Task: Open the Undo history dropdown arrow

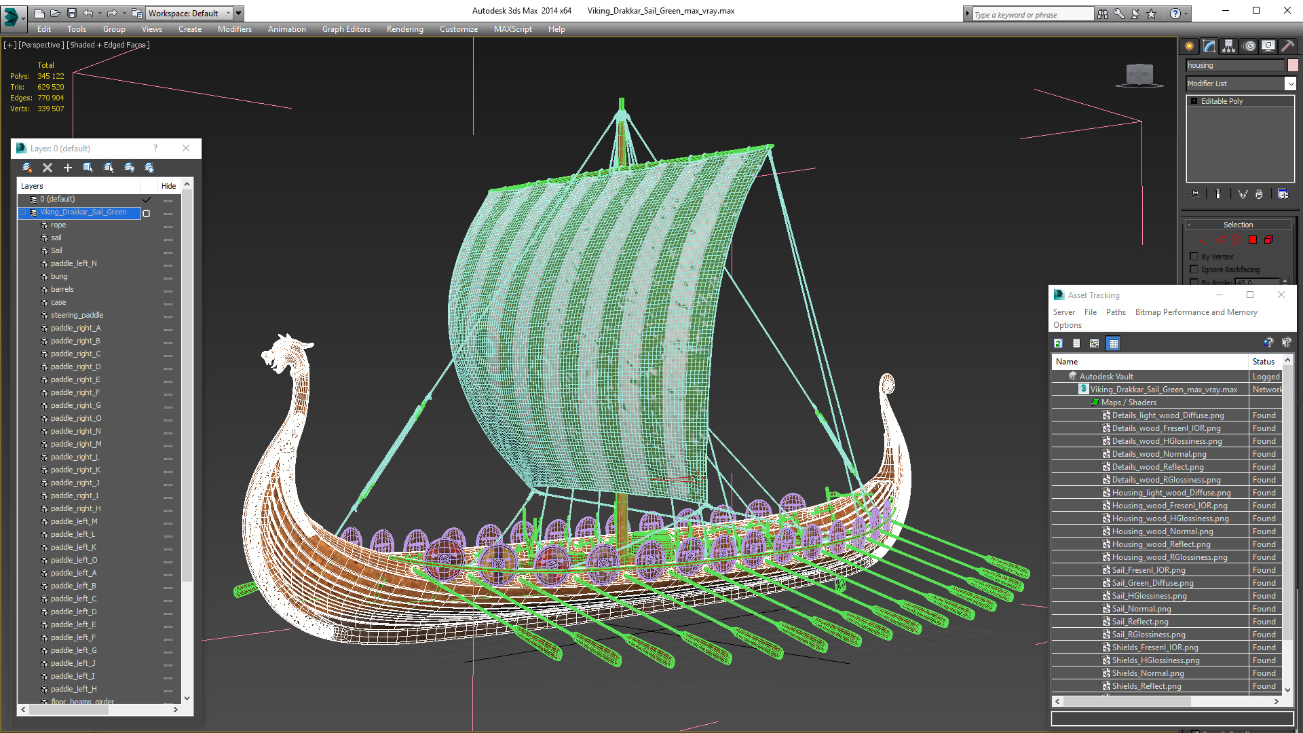Action: pyautogui.click(x=100, y=13)
